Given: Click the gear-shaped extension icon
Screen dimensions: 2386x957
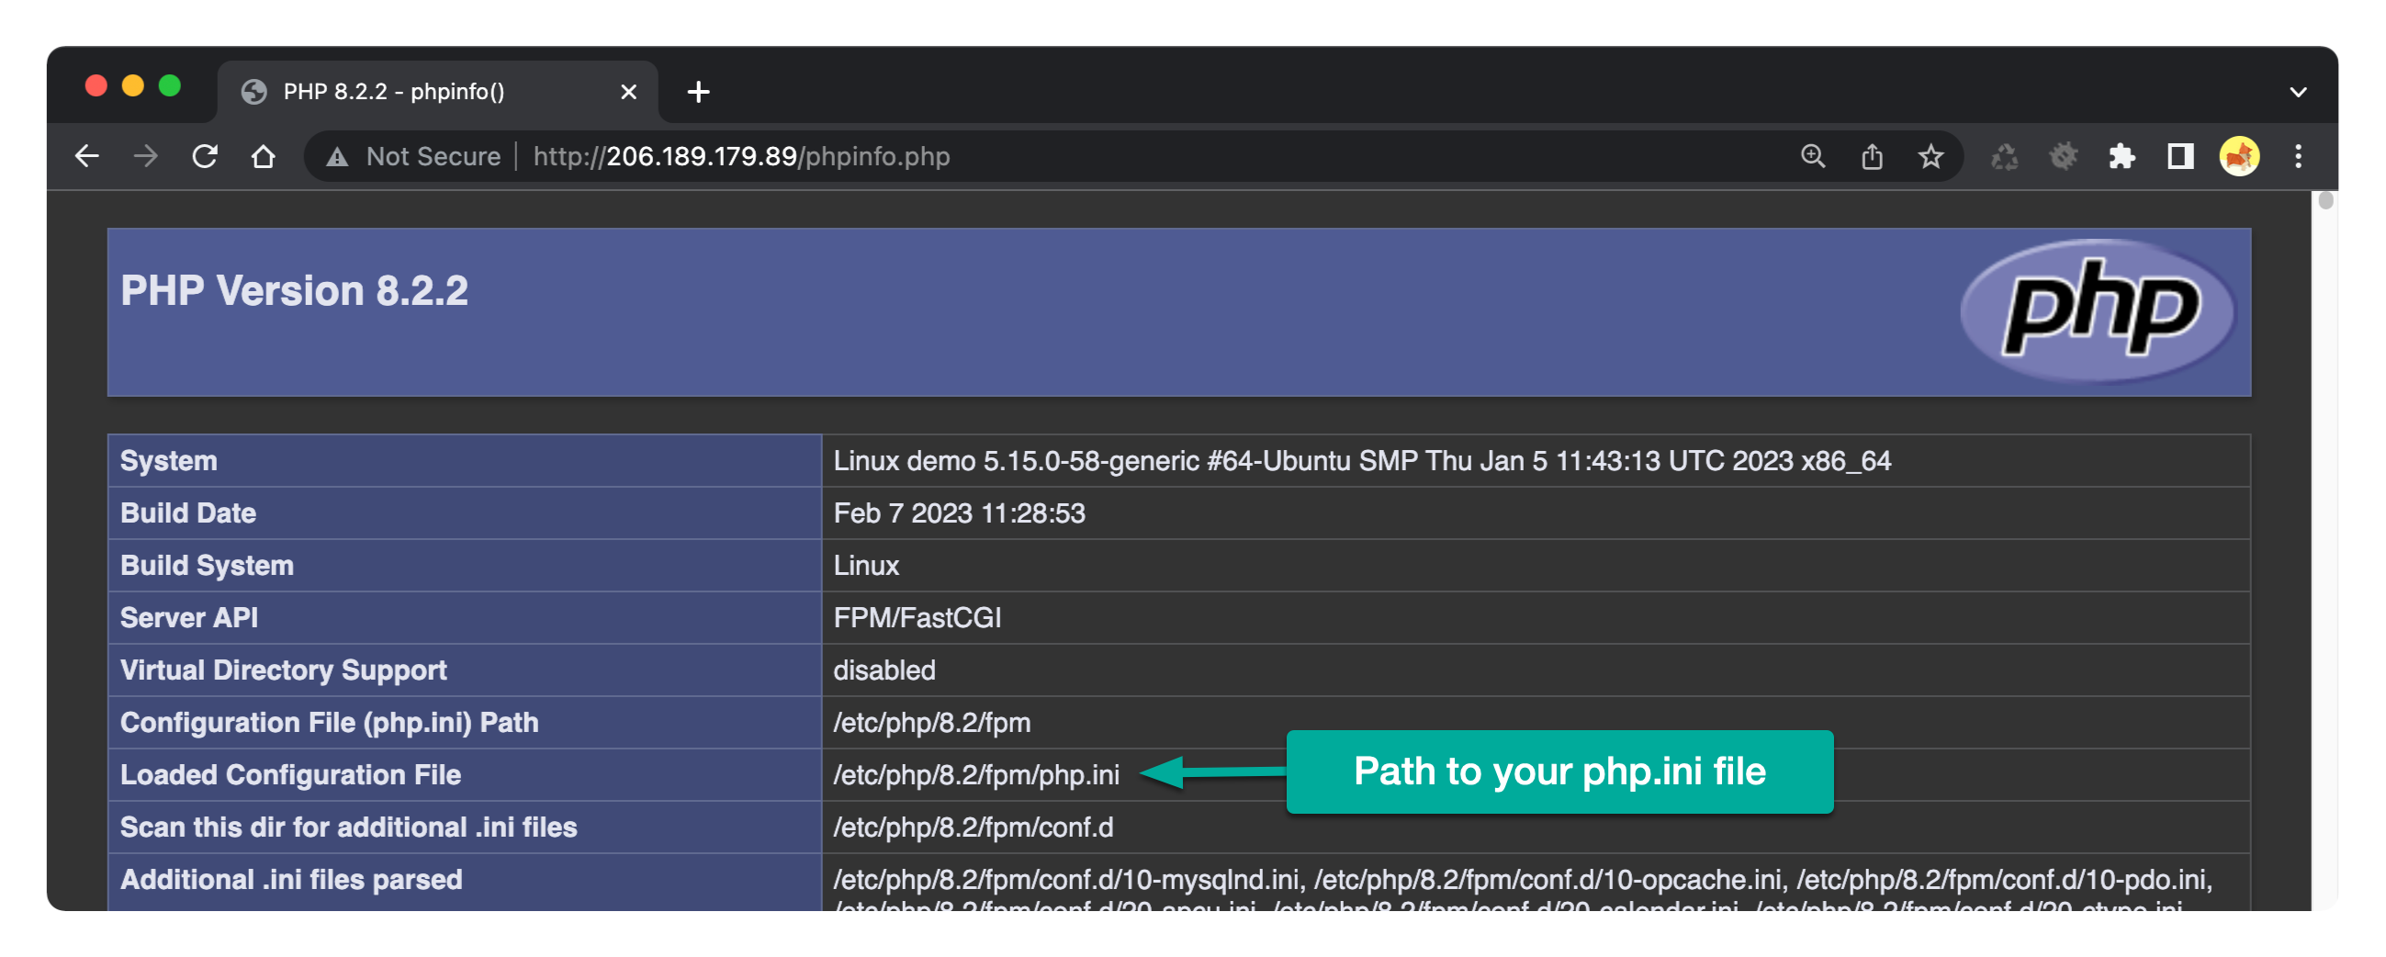Looking at the screenshot, I should click(x=2064, y=156).
